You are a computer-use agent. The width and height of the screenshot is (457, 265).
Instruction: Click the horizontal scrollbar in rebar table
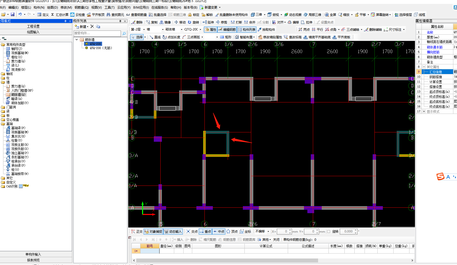coord(227,260)
